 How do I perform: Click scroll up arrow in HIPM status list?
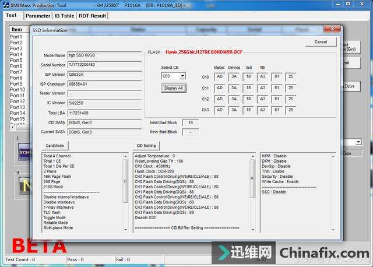click(x=333, y=156)
